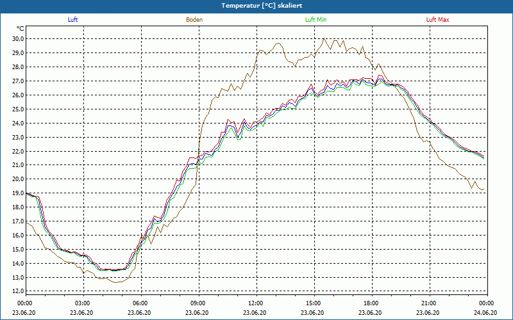Screen dimensions: 513x320
Task: Click the 09:00 time axis label
Action: pyautogui.click(x=197, y=303)
